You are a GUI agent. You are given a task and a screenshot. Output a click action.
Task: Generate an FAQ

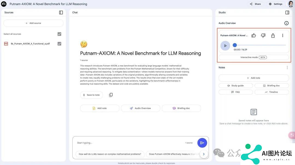click(x=235, y=92)
